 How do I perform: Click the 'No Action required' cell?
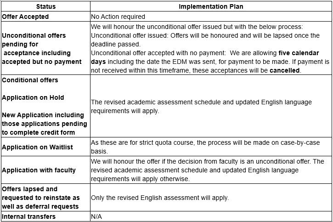pyautogui.click(x=119, y=17)
